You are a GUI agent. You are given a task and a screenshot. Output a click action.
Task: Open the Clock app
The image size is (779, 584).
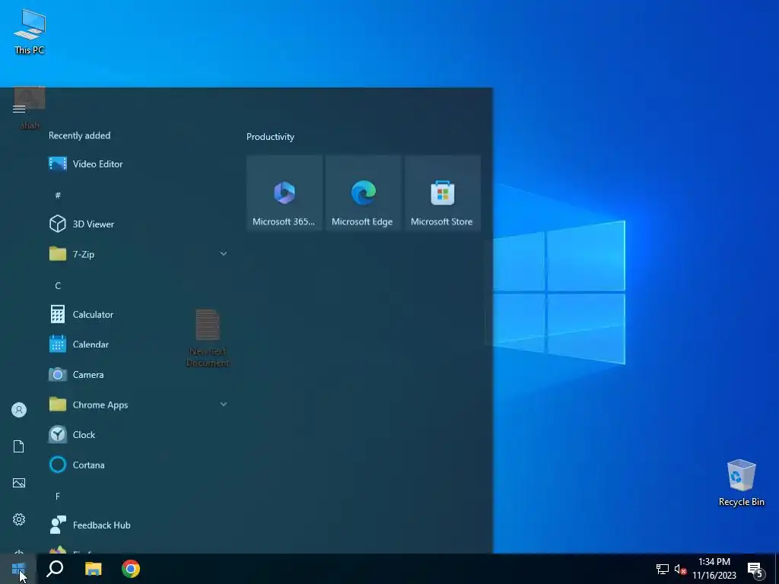pos(137,435)
